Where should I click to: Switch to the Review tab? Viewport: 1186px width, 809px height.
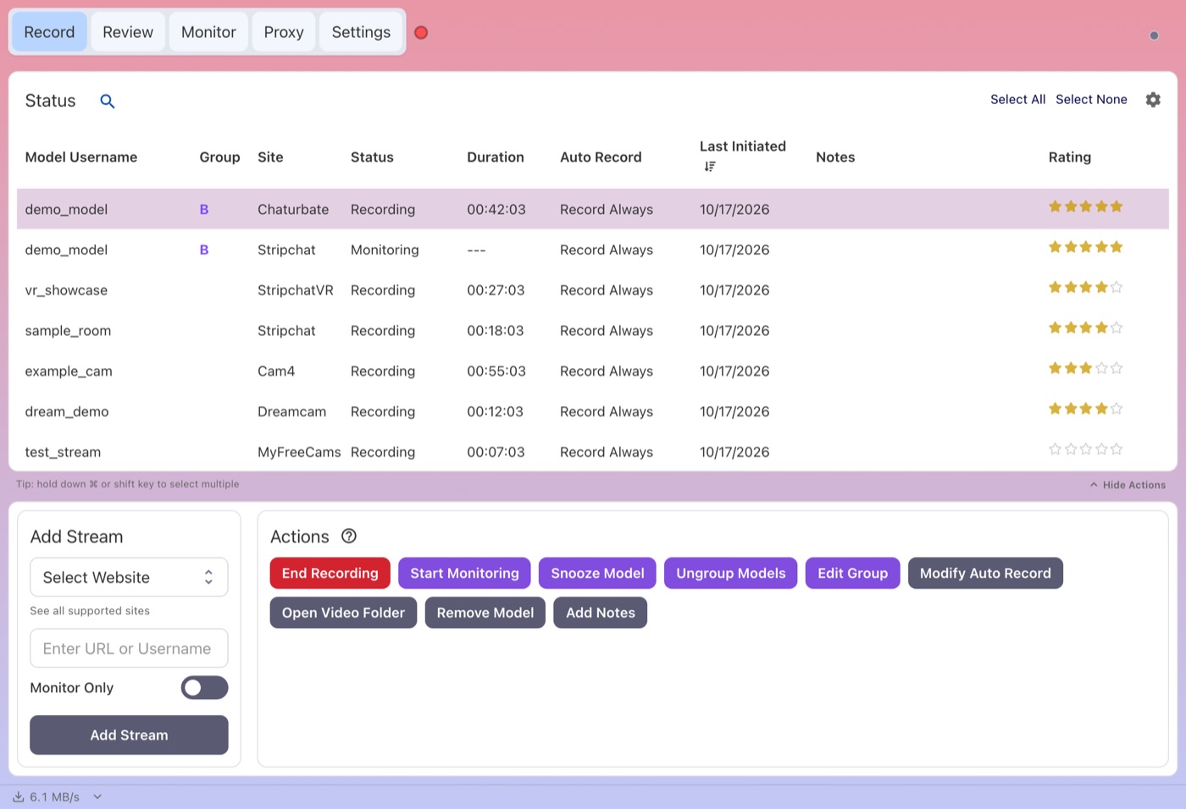point(128,32)
